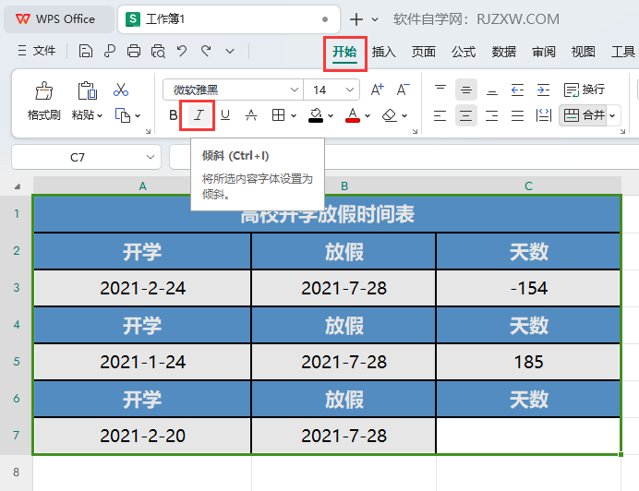Select cell with date 2021-2-20
Image resolution: width=639 pixels, height=491 pixels.
142,436
